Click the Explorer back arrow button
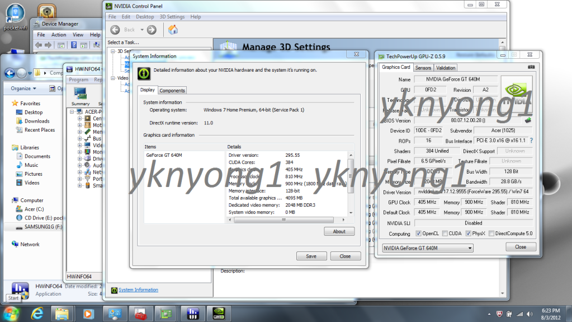 (x=10, y=73)
